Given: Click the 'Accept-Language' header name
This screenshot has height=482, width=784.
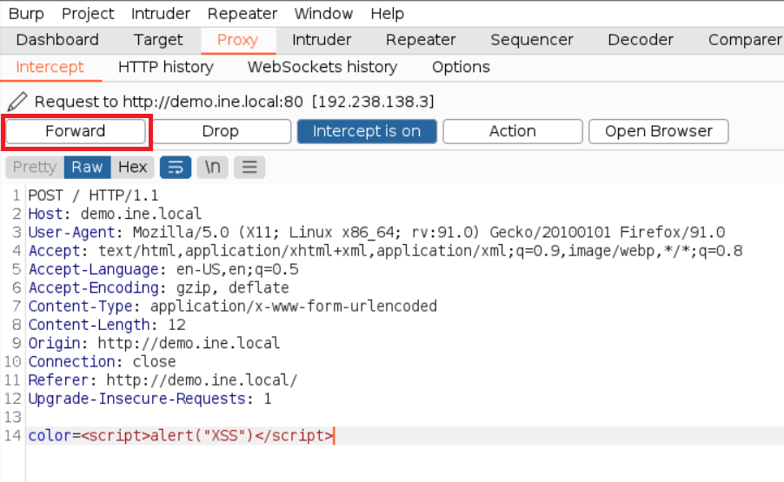Looking at the screenshot, I should pos(94,269).
